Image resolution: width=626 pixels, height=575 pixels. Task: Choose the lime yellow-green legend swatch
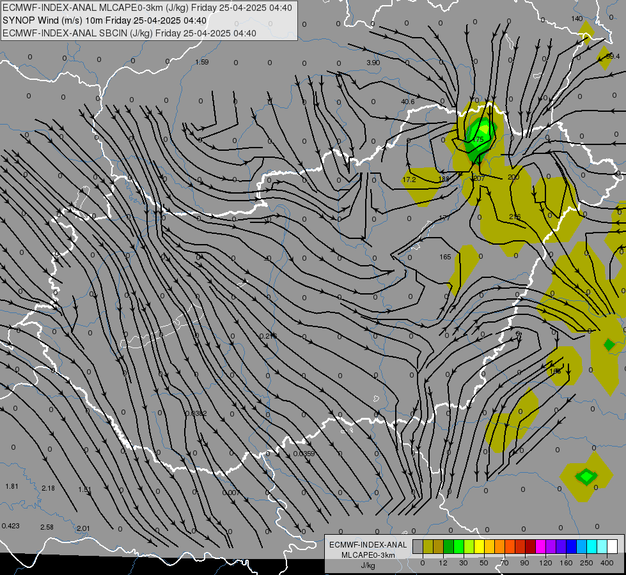point(469,546)
